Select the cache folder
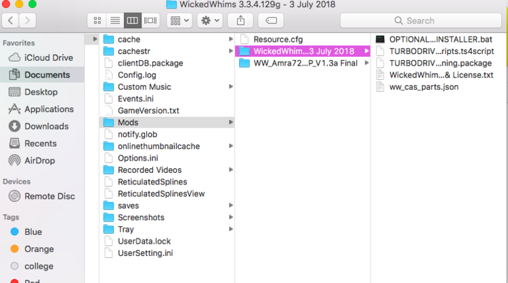The width and height of the screenshot is (508, 283). tap(167, 39)
